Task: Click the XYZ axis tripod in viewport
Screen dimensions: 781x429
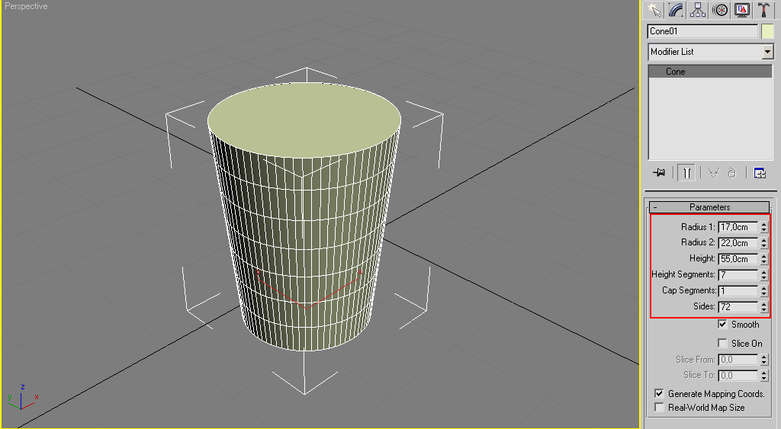Action: pyautogui.click(x=22, y=397)
